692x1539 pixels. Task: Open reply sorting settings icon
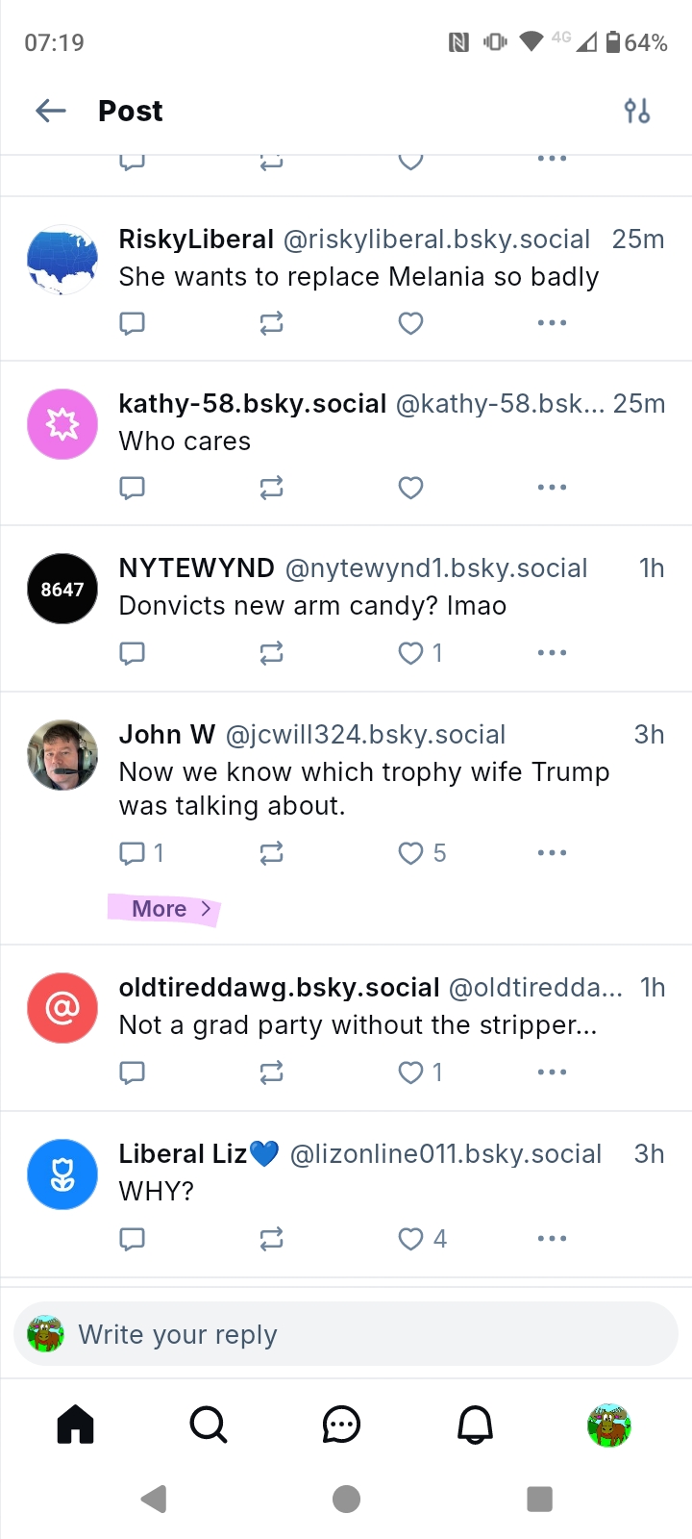[636, 112]
